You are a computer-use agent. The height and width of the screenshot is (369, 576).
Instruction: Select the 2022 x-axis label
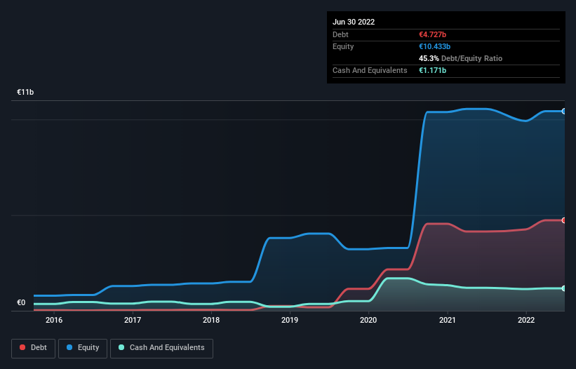pyautogui.click(x=526, y=320)
